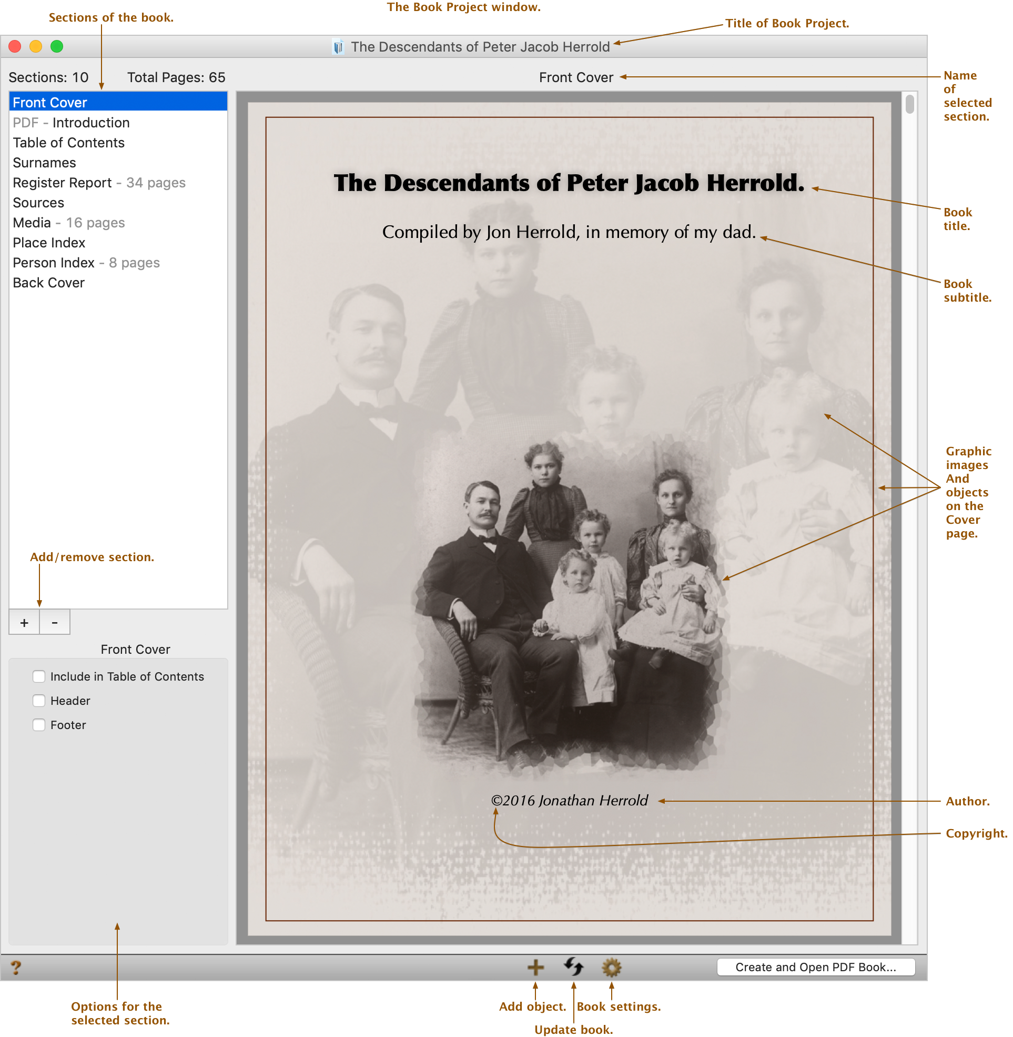Select the Media section
1013x1037 pixels.
coord(118,223)
